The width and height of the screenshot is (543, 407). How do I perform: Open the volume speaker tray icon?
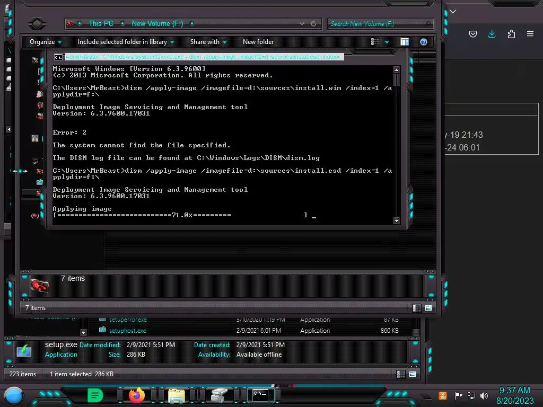click(484, 395)
